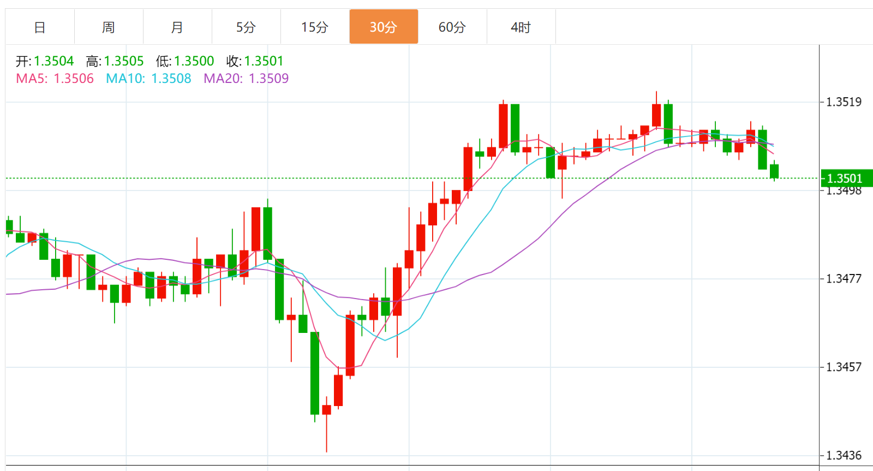Select the 60分 chart interval
This screenshot has height=471, width=873.
[x=452, y=27]
